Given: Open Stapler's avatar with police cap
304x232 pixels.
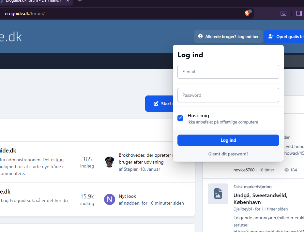Looking at the screenshot, I should 110,162.
